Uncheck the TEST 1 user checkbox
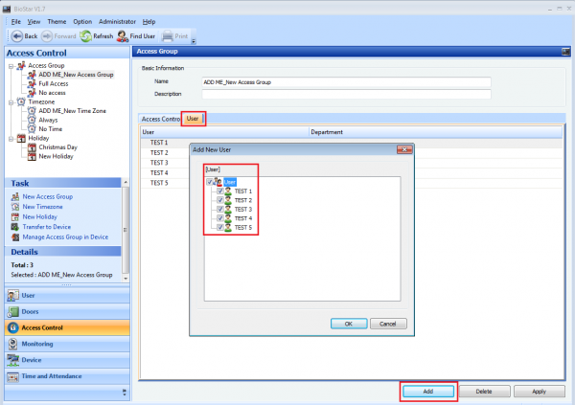The width and height of the screenshot is (575, 405). coord(219,191)
